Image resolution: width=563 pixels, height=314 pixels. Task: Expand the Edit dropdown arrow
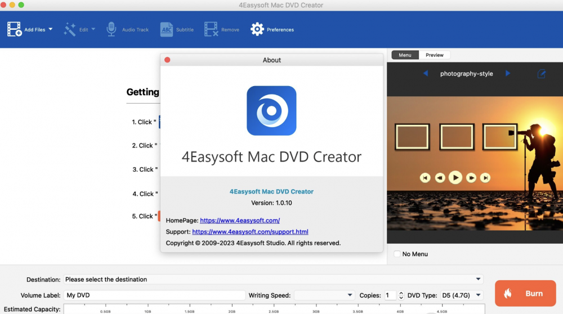click(93, 29)
